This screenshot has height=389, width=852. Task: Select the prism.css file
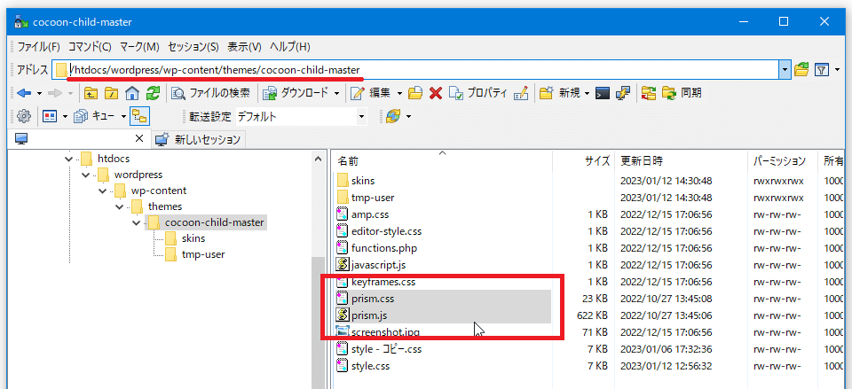372,299
